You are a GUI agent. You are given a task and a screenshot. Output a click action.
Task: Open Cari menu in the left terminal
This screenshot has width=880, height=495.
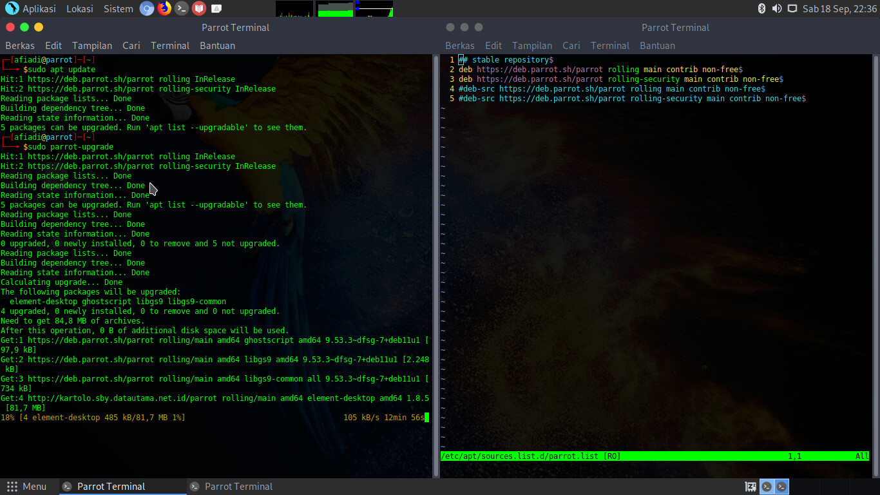click(x=131, y=46)
